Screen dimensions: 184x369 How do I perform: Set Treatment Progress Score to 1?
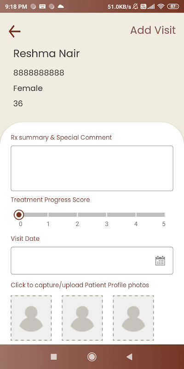(48, 215)
